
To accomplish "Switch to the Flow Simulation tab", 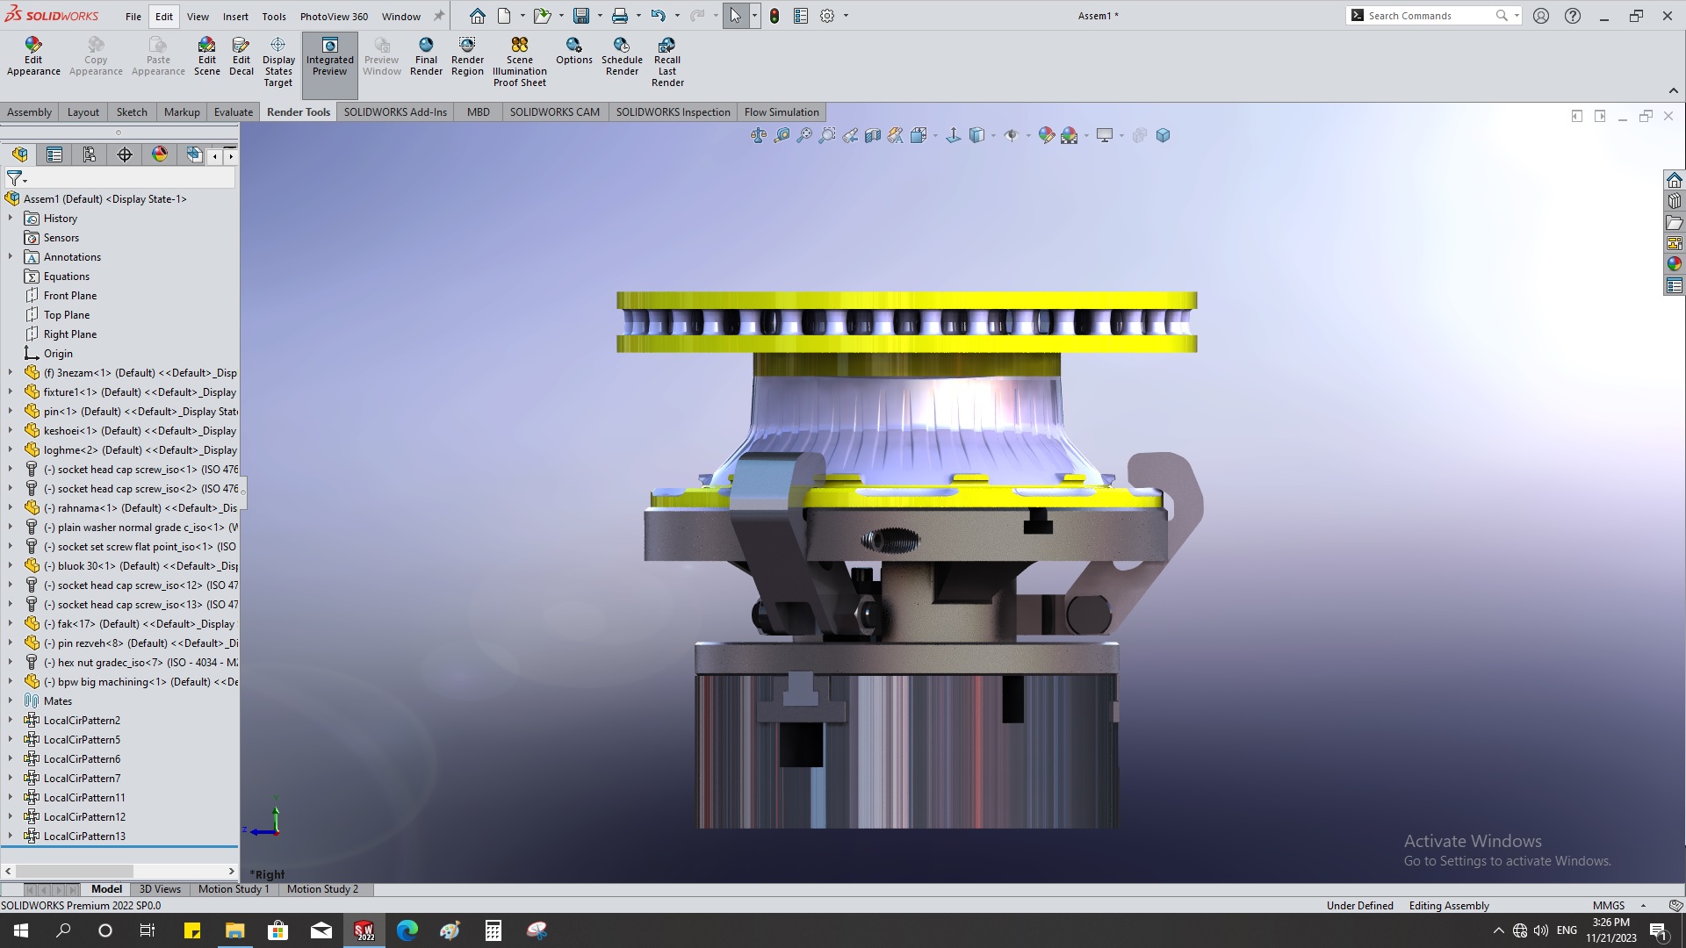I will pos(782,111).
